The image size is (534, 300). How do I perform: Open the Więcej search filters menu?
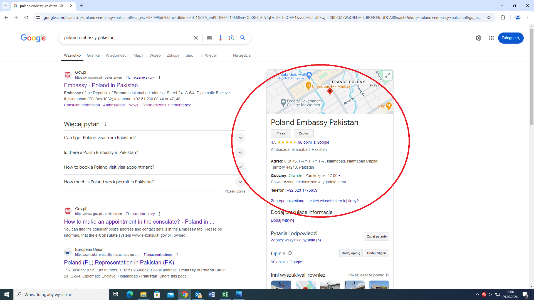click(x=208, y=55)
